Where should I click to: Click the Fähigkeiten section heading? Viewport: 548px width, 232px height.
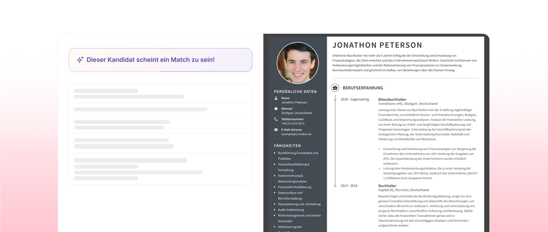pyautogui.click(x=287, y=146)
